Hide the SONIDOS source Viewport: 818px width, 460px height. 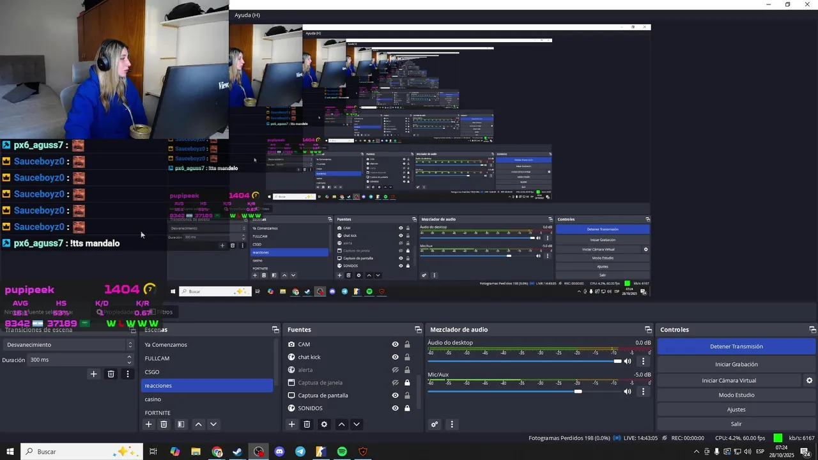396,408
